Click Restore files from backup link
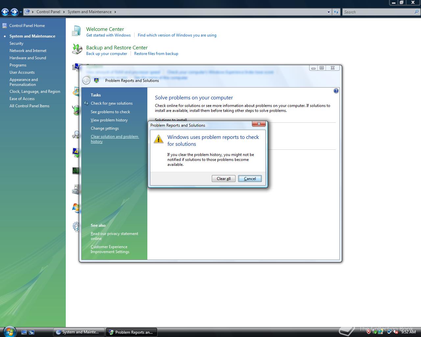 click(x=156, y=54)
